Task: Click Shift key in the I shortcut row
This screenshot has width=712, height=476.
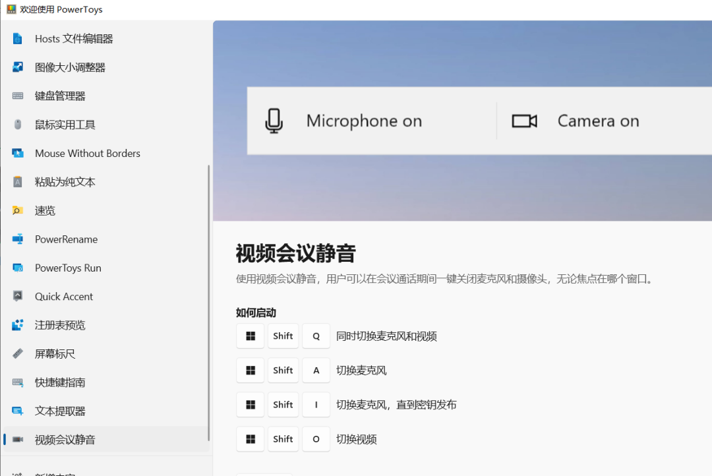Action: pyautogui.click(x=283, y=405)
